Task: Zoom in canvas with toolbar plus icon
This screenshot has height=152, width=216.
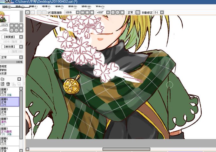Action: pyautogui.click(x=87, y=12)
